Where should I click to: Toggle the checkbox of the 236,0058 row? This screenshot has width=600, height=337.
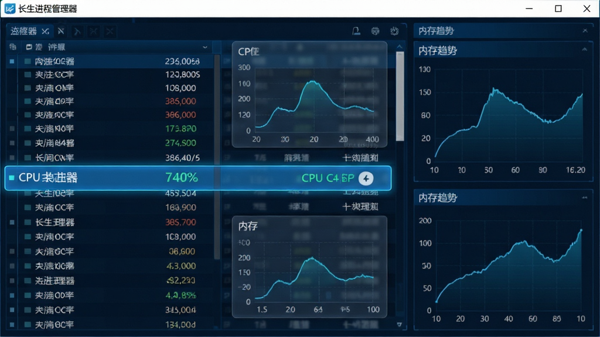12,61
